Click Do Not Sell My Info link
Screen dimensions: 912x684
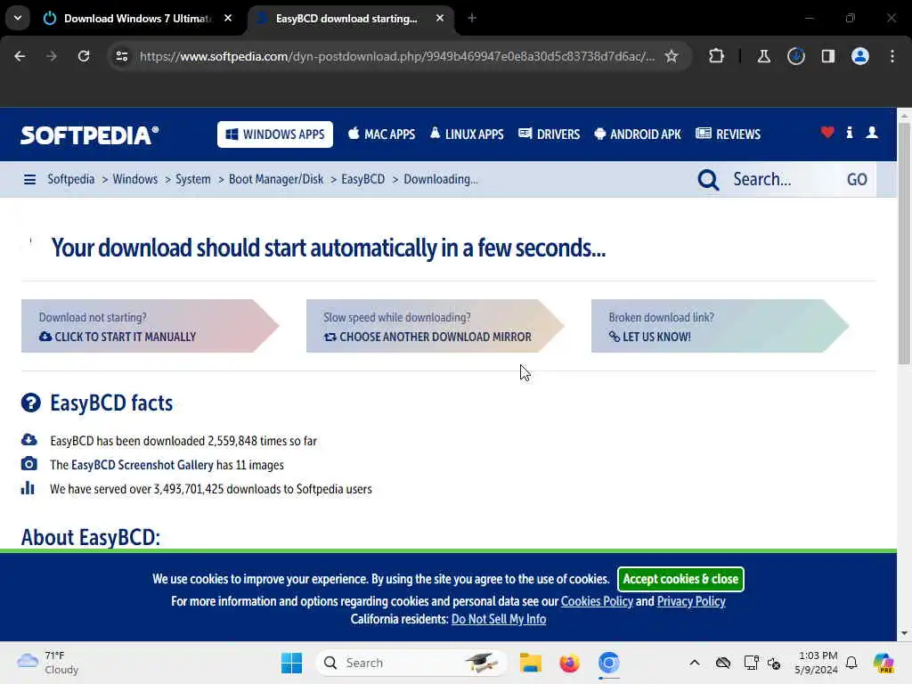coord(499,620)
